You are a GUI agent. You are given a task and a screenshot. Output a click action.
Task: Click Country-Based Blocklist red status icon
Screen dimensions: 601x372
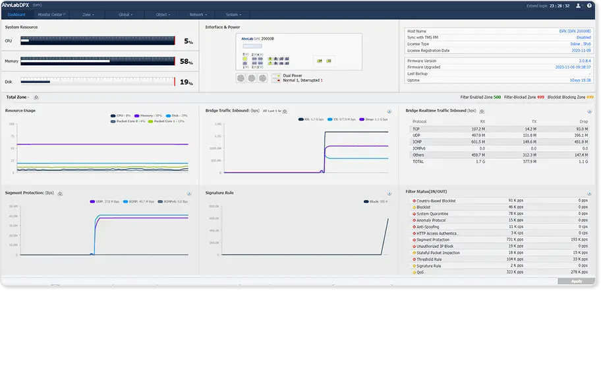(414, 201)
